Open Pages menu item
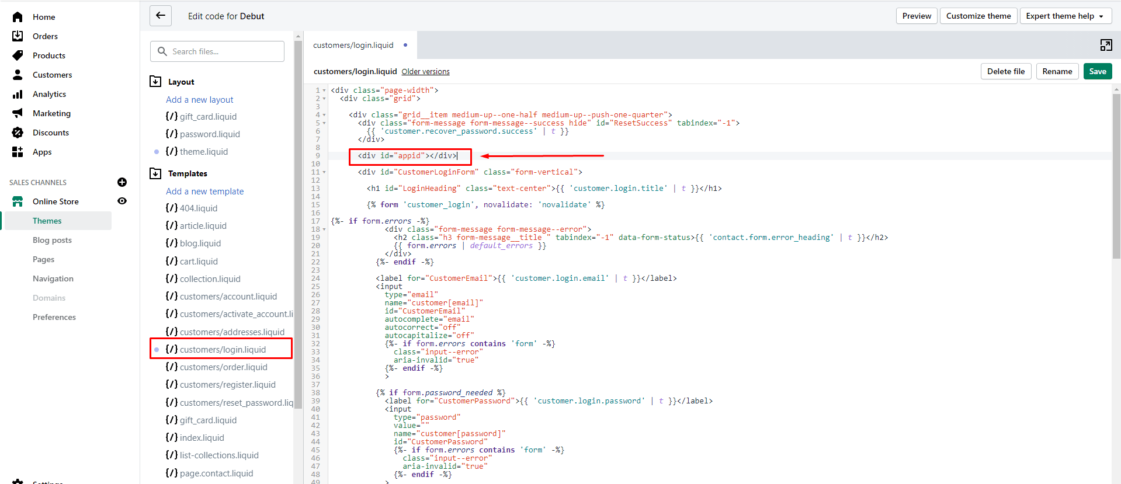 pos(43,259)
